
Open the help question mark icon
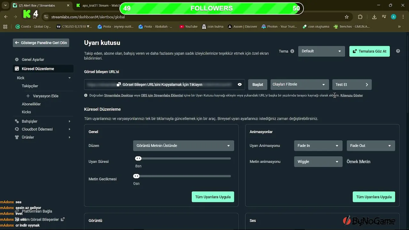[x=398, y=51]
